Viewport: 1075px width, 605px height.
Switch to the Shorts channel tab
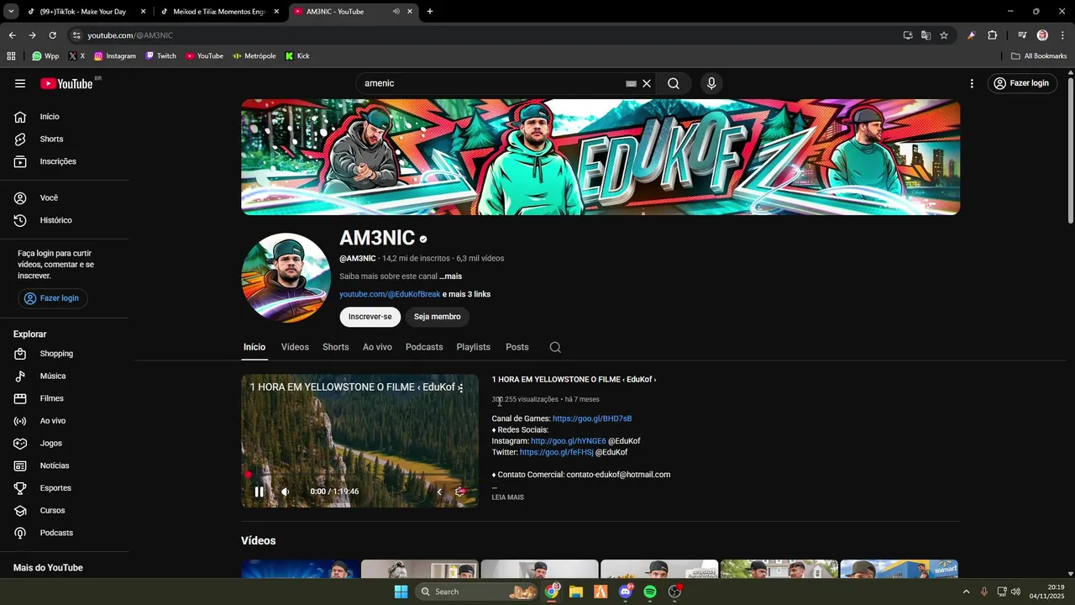[x=335, y=347]
